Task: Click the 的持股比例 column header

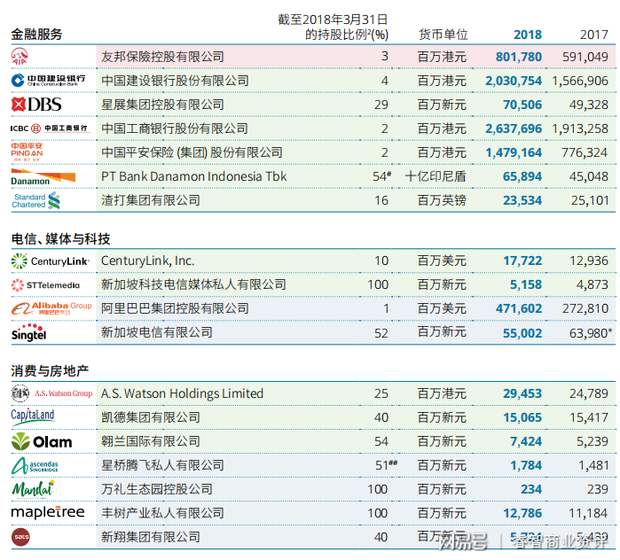Action: tap(347, 35)
